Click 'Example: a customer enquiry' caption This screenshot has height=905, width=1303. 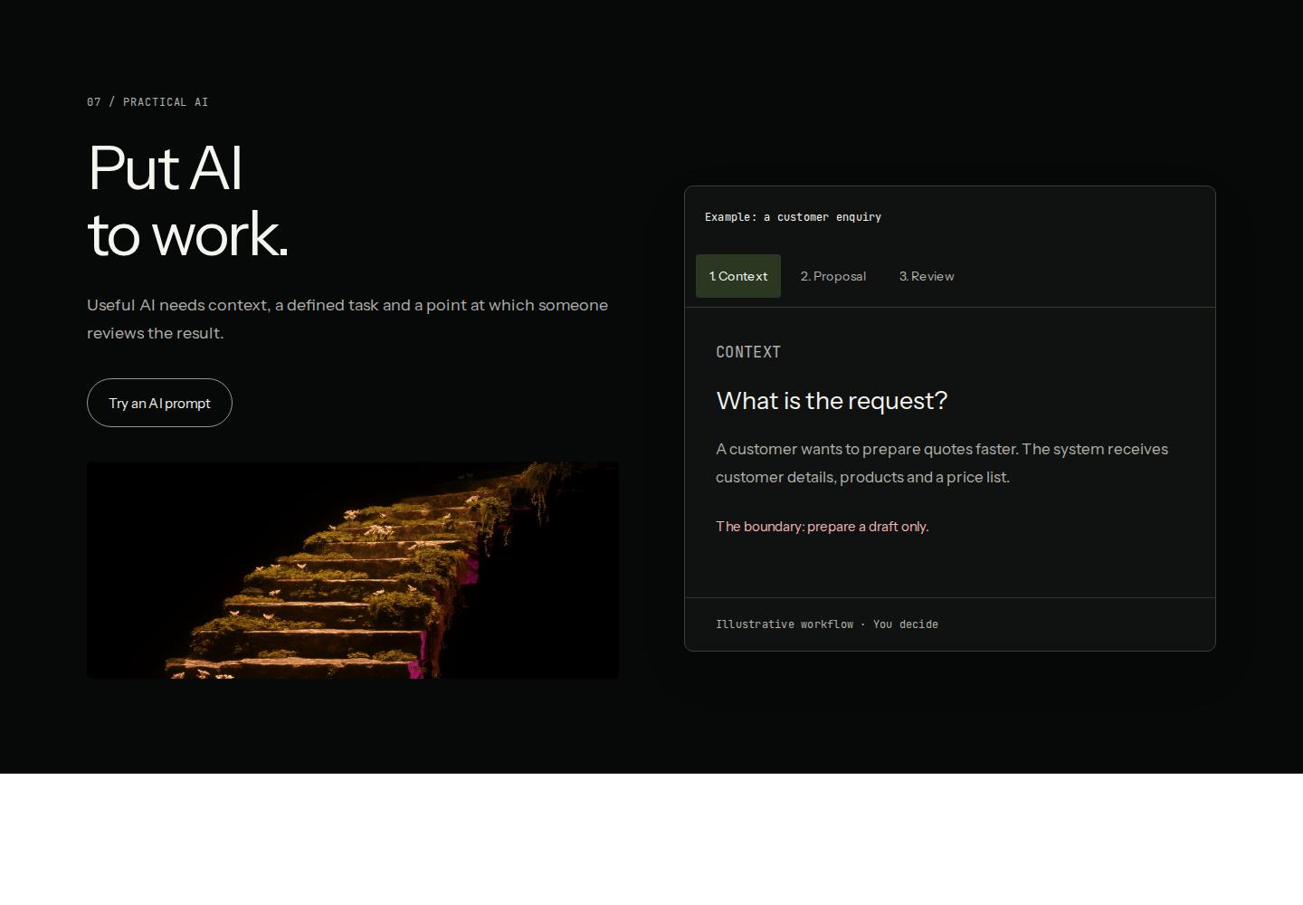pos(793,217)
